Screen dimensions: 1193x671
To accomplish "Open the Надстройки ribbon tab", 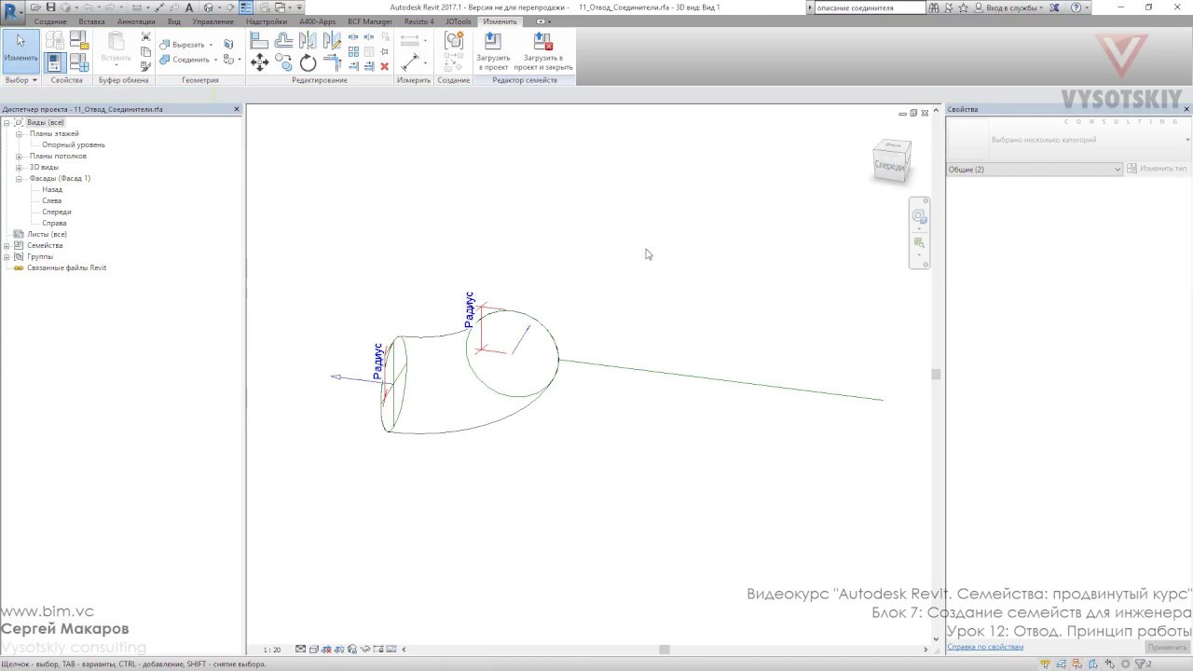I will (x=267, y=21).
